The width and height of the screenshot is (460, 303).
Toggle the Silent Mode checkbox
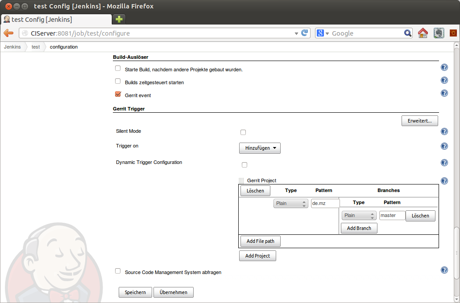click(243, 132)
